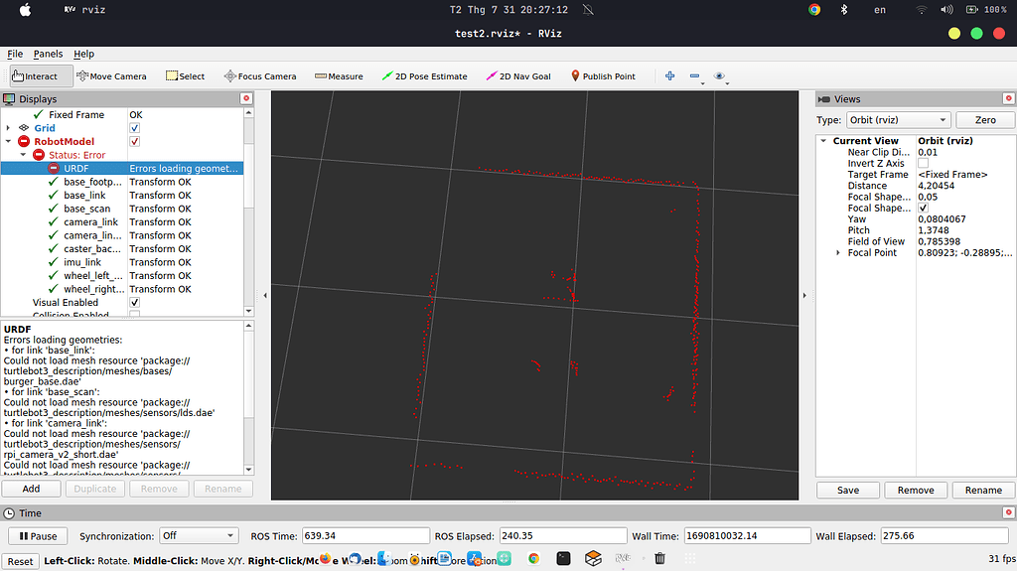This screenshot has height=571, width=1017.
Task: Click the Apple logo menu
Action: [x=25, y=10]
